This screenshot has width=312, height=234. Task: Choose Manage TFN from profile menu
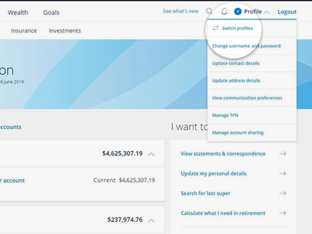pos(225,115)
